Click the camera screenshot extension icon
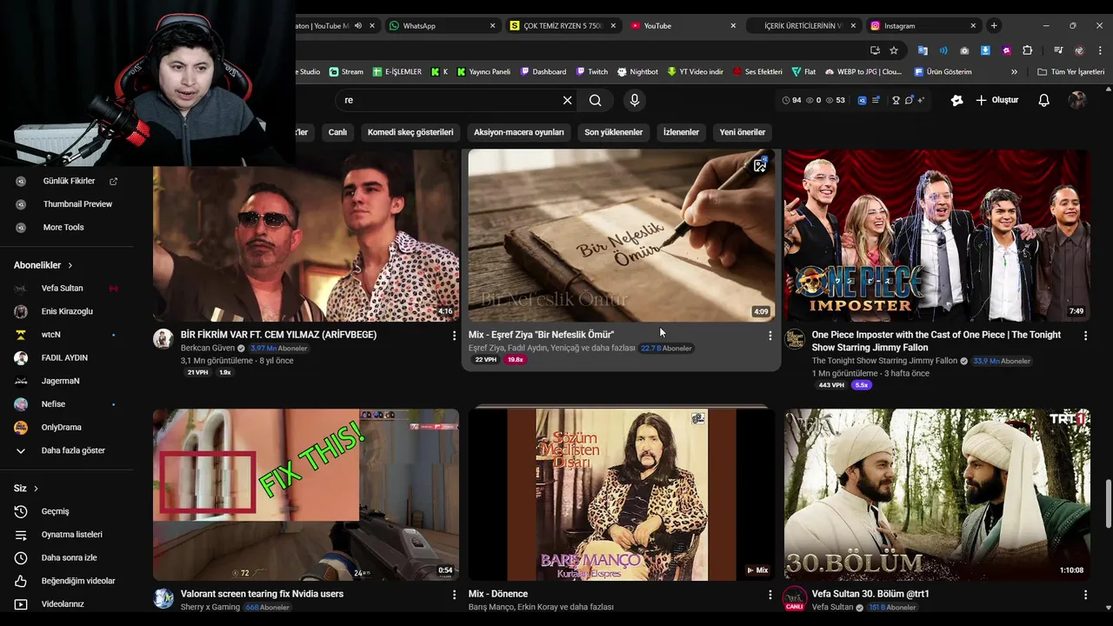This screenshot has height=626, width=1113. click(964, 50)
